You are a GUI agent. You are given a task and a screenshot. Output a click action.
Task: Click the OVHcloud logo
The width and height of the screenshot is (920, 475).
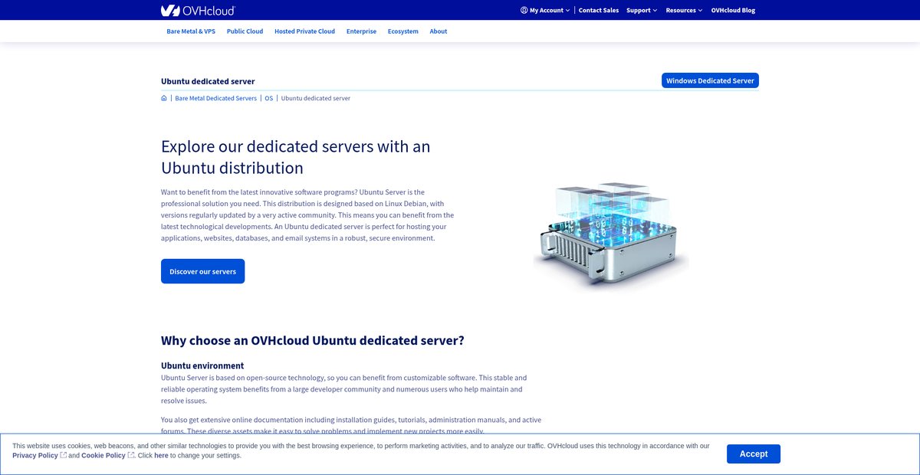point(198,10)
